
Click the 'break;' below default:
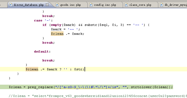48,61
